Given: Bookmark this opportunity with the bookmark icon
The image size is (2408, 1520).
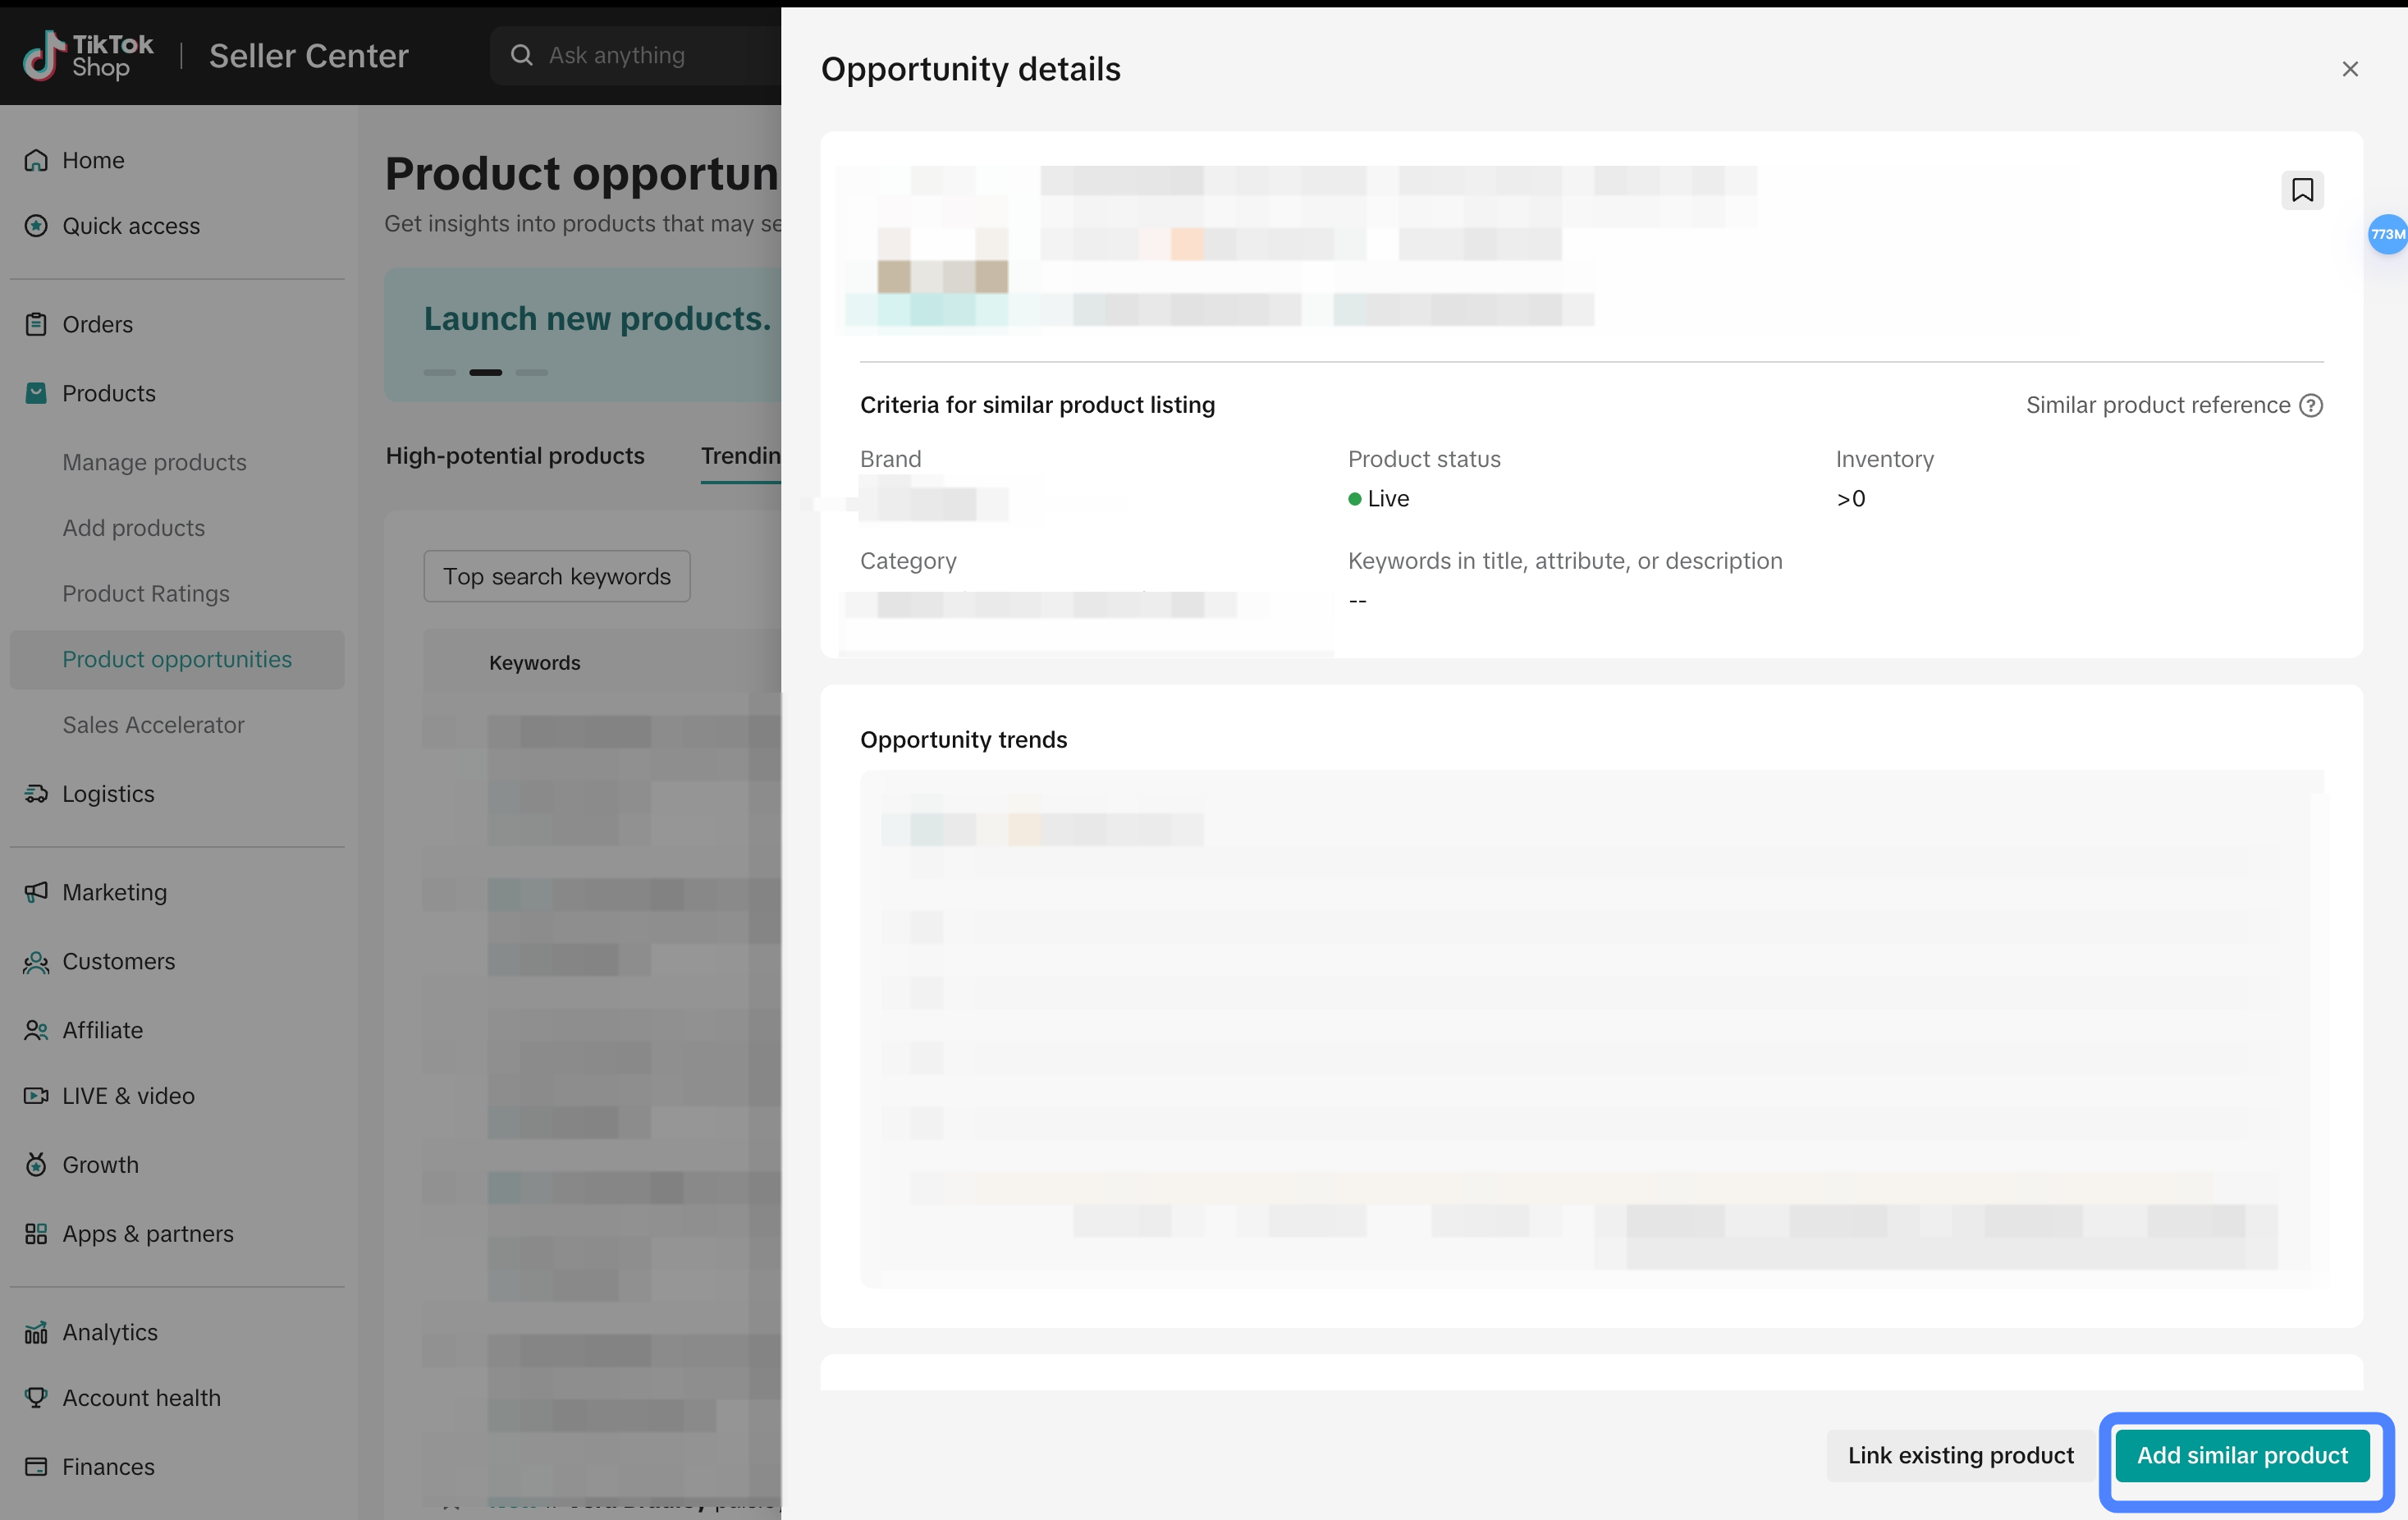Looking at the screenshot, I should point(2302,190).
